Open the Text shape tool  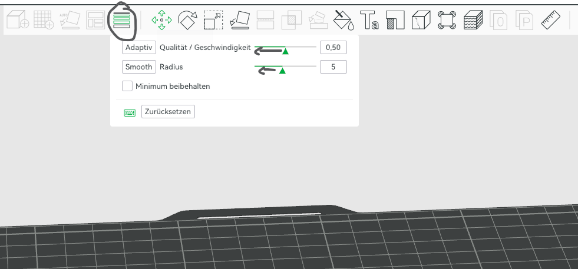369,20
